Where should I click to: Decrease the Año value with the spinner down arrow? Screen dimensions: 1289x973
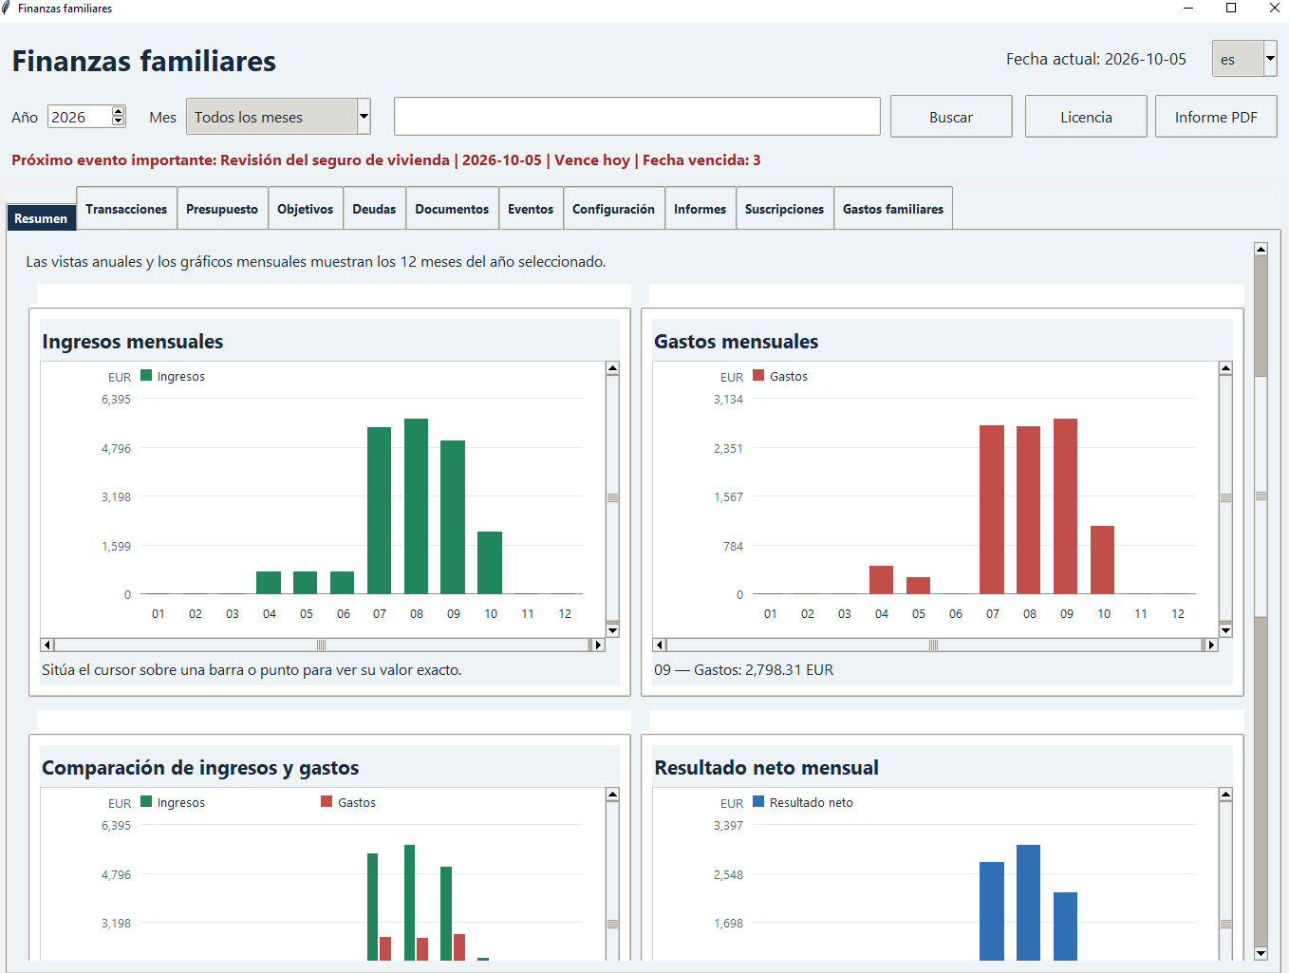pyautogui.click(x=119, y=122)
